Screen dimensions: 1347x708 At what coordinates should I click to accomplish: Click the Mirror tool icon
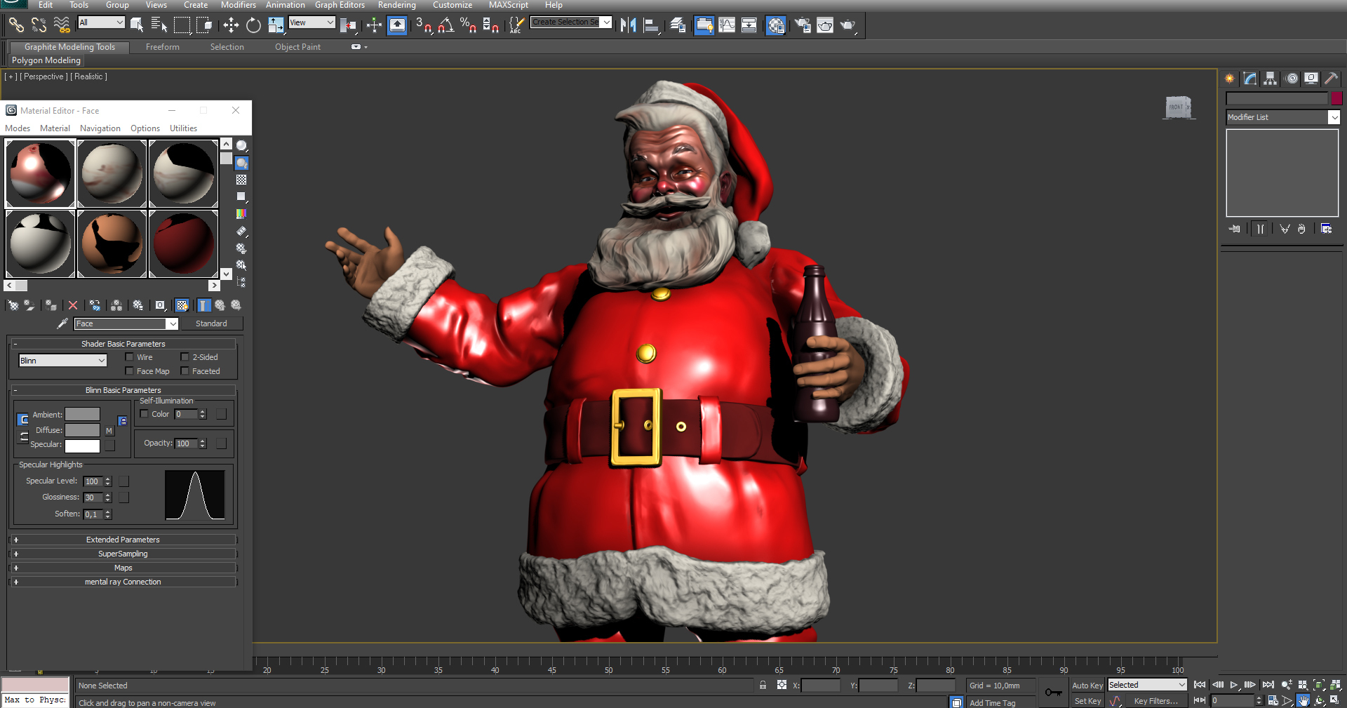pos(628,25)
